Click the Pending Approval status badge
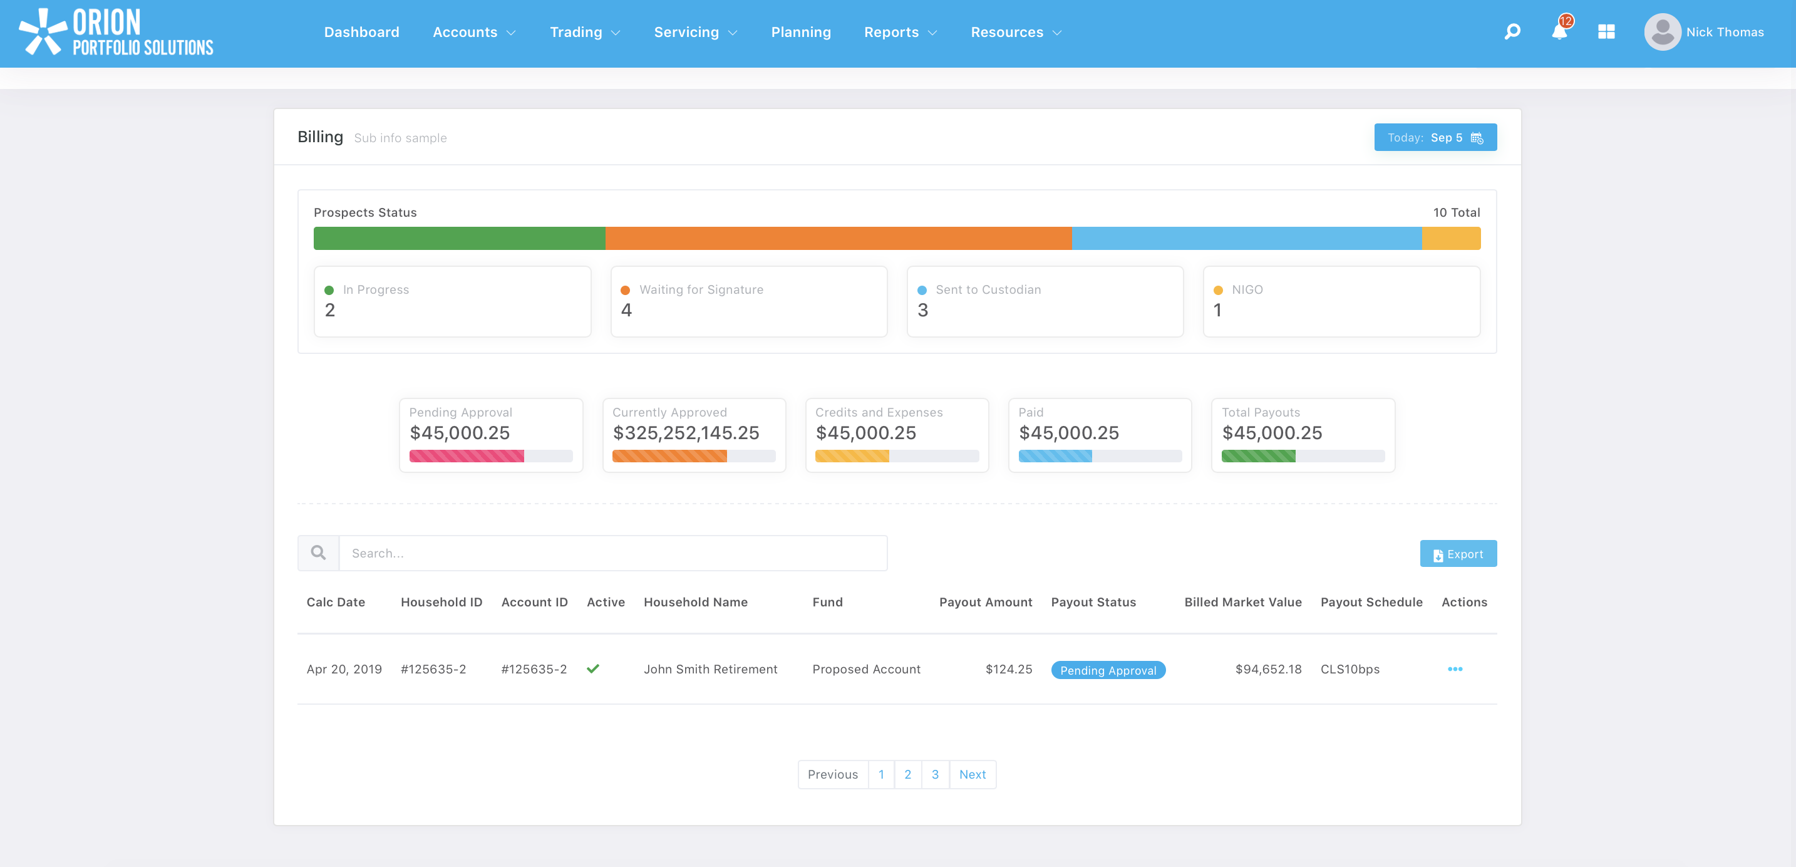 1108,670
